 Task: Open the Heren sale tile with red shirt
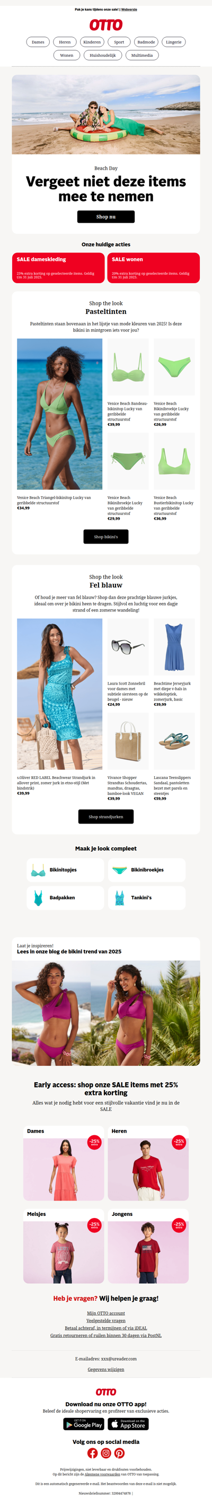coord(148,1163)
